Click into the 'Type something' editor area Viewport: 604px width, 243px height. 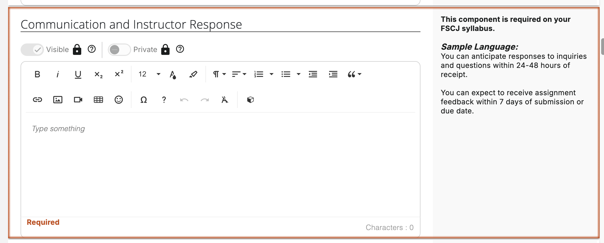point(220,165)
